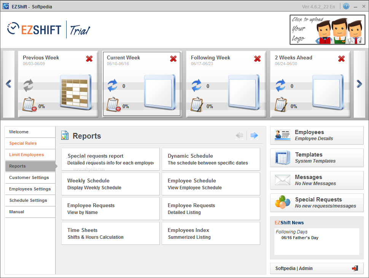Screen dimensions: 369x278
Task: Open Dynamic Schedule report
Action: pyautogui.click(x=211, y=159)
